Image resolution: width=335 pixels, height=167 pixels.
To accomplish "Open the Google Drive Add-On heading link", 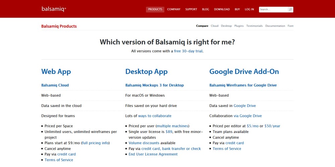I will point(244,71).
